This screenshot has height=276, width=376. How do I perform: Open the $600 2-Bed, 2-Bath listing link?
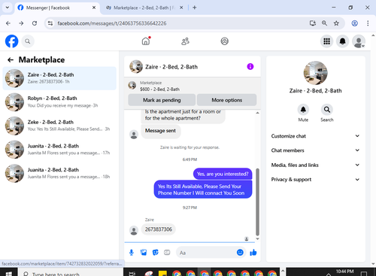pos(159,89)
